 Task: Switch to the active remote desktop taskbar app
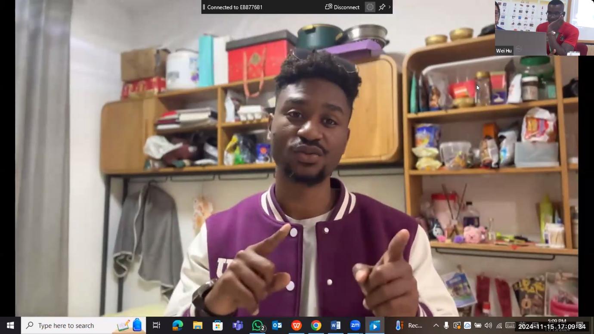375,325
